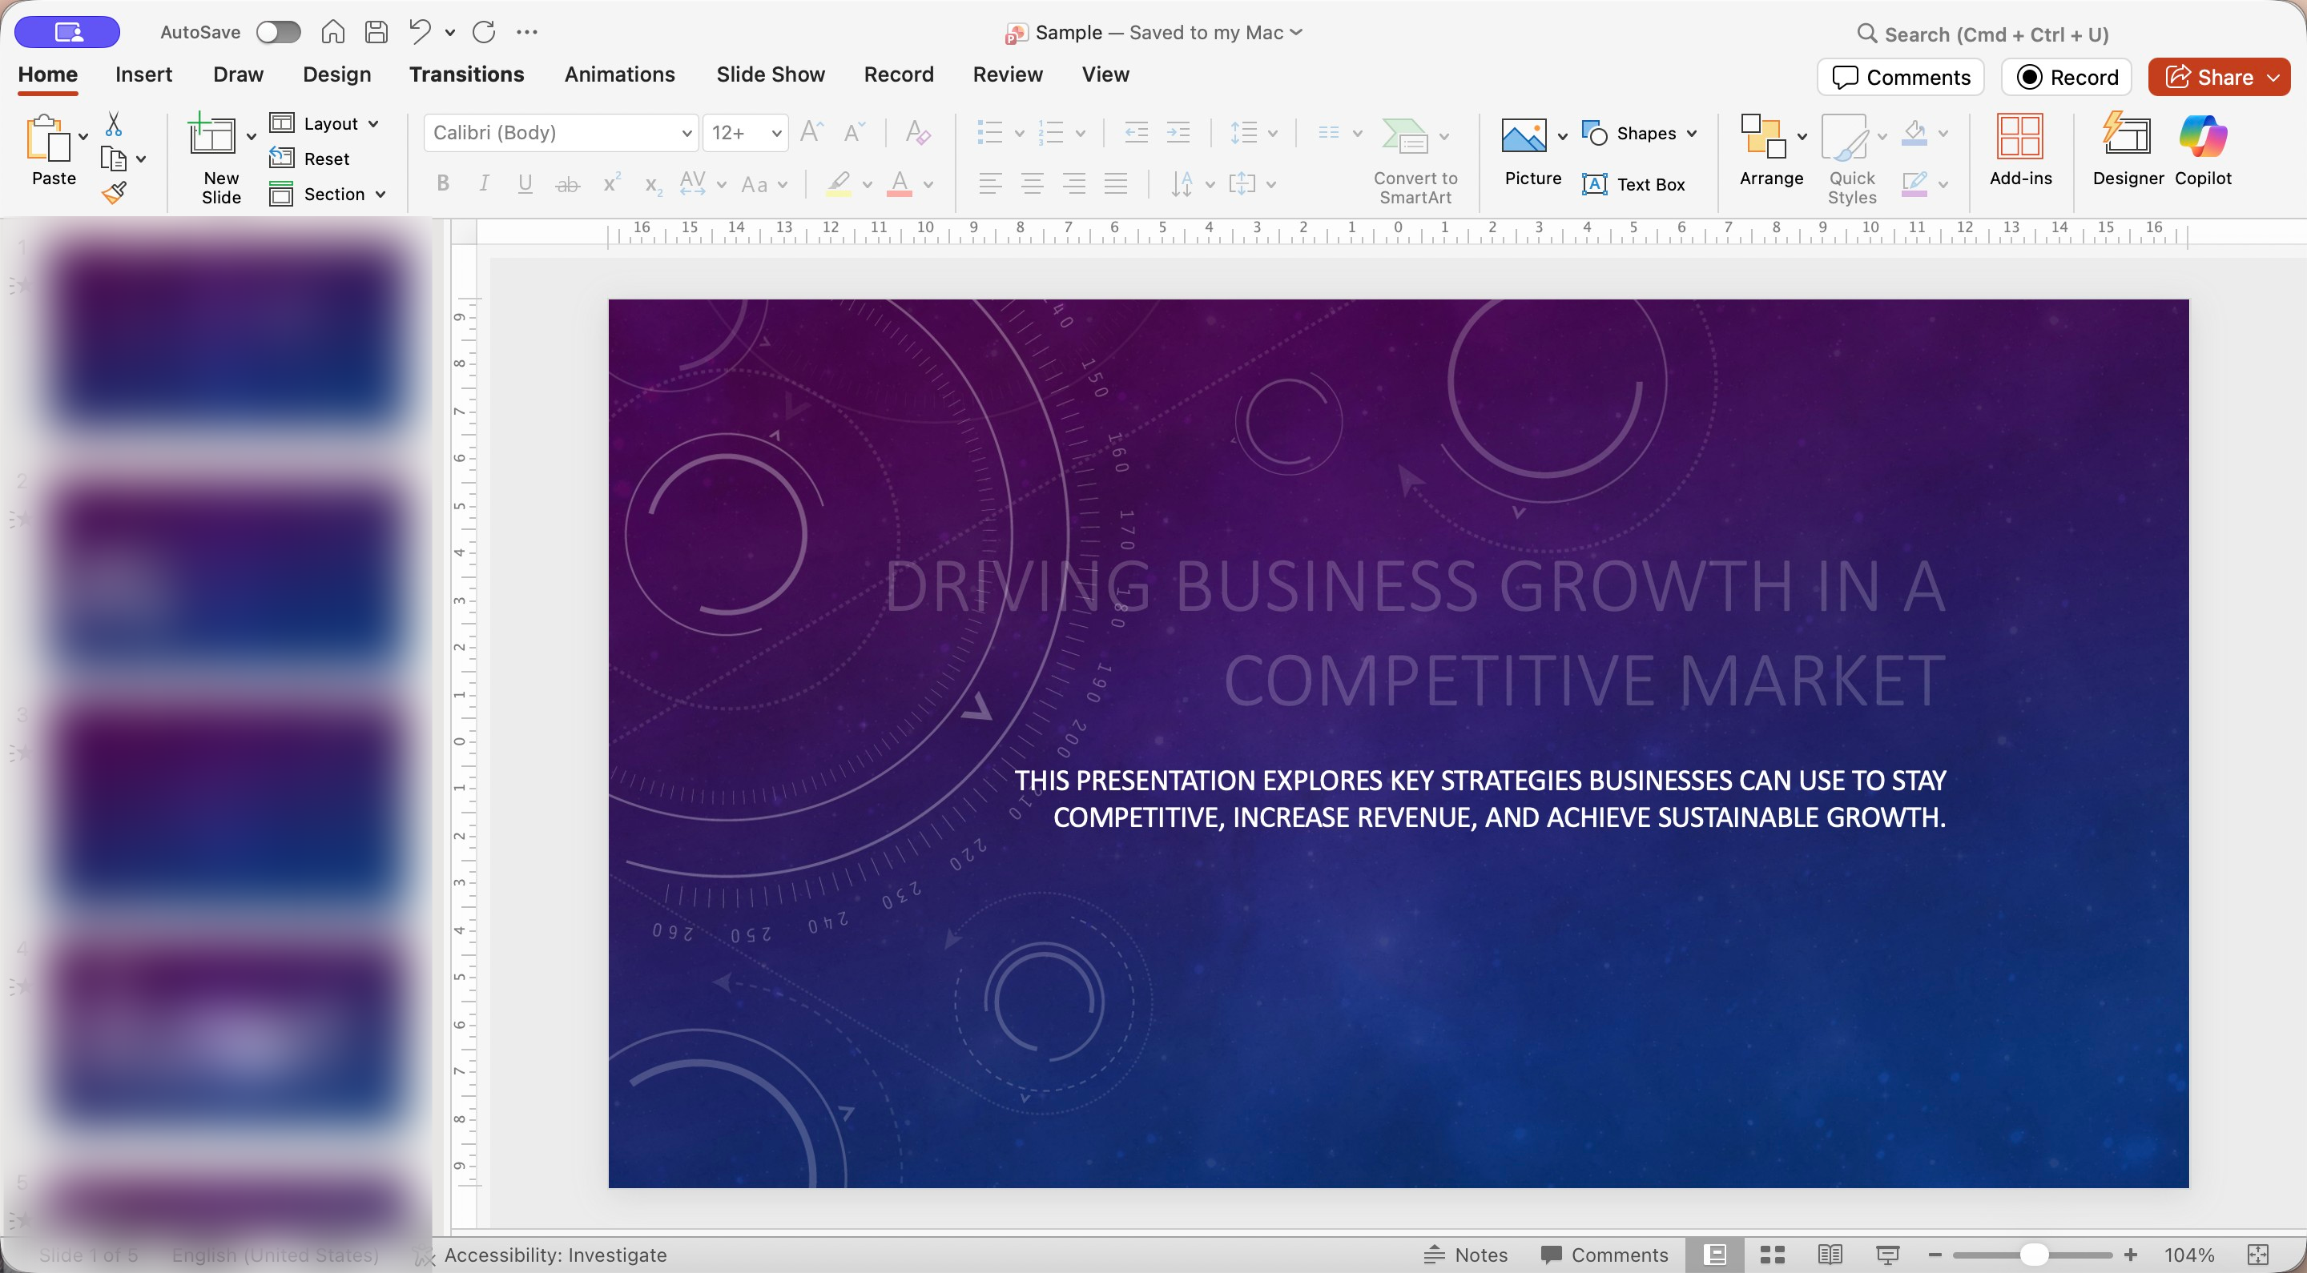Image resolution: width=2307 pixels, height=1273 pixels.
Task: Click the Cut scissors icon
Action: [x=114, y=123]
